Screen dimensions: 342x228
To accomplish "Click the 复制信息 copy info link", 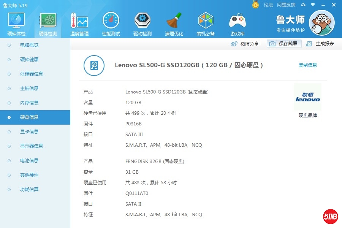I will (x=307, y=65).
